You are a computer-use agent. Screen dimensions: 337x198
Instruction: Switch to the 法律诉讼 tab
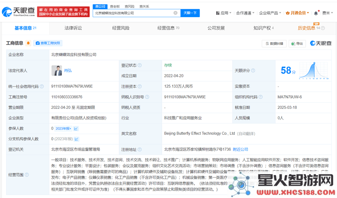click(x=73, y=28)
